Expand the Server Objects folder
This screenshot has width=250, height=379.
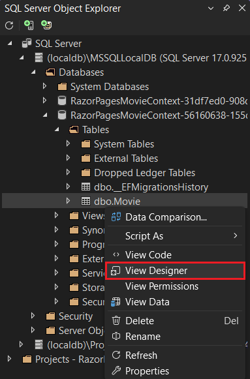pos(33,330)
